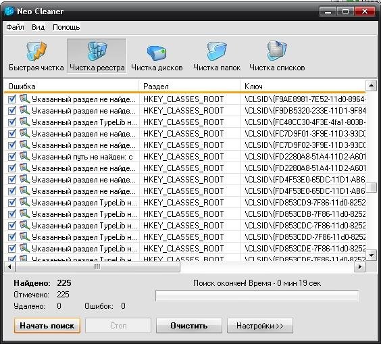
Task: Open the Помощь menu
Action: 66,27
